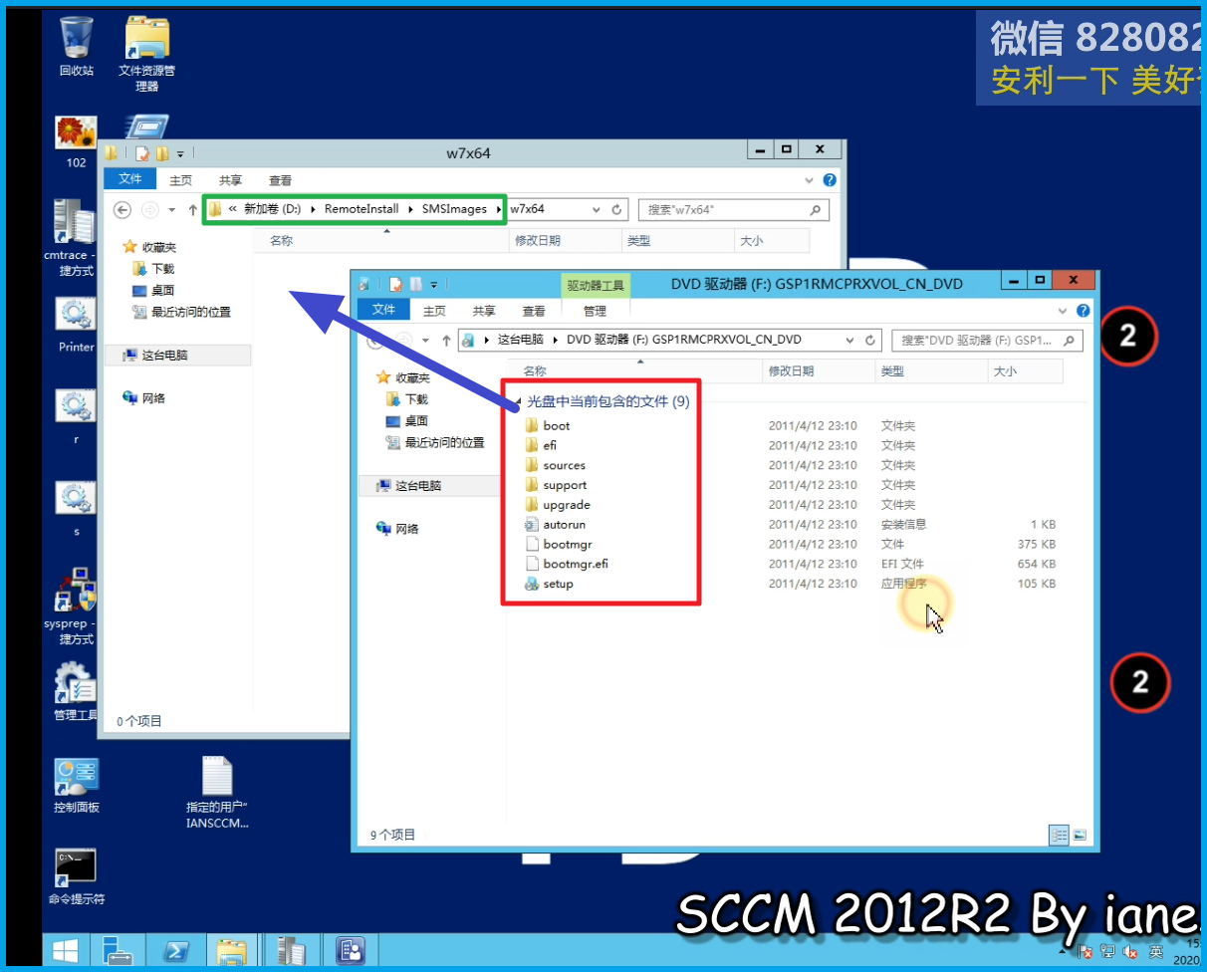1207x972 pixels.
Task: Switch to File Explorer on the taskbar
Action: (x=231, y=951)
